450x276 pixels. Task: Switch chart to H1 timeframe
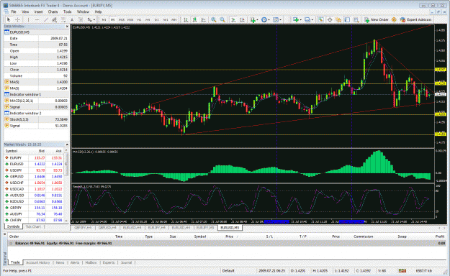coord(139,19)
